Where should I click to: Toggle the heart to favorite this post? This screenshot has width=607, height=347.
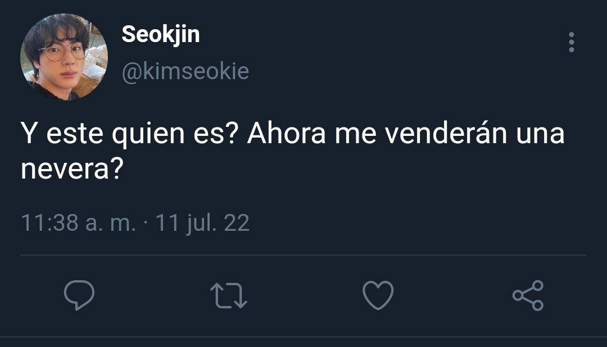click(x=378, y=295)
